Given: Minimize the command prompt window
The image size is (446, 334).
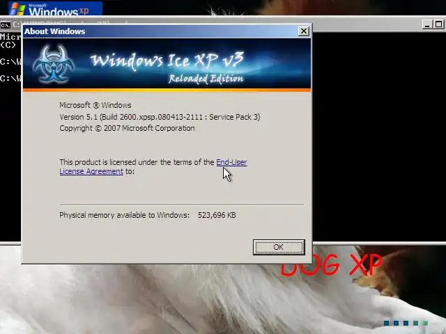Looking at the screenshot, I should pos(427,24).
